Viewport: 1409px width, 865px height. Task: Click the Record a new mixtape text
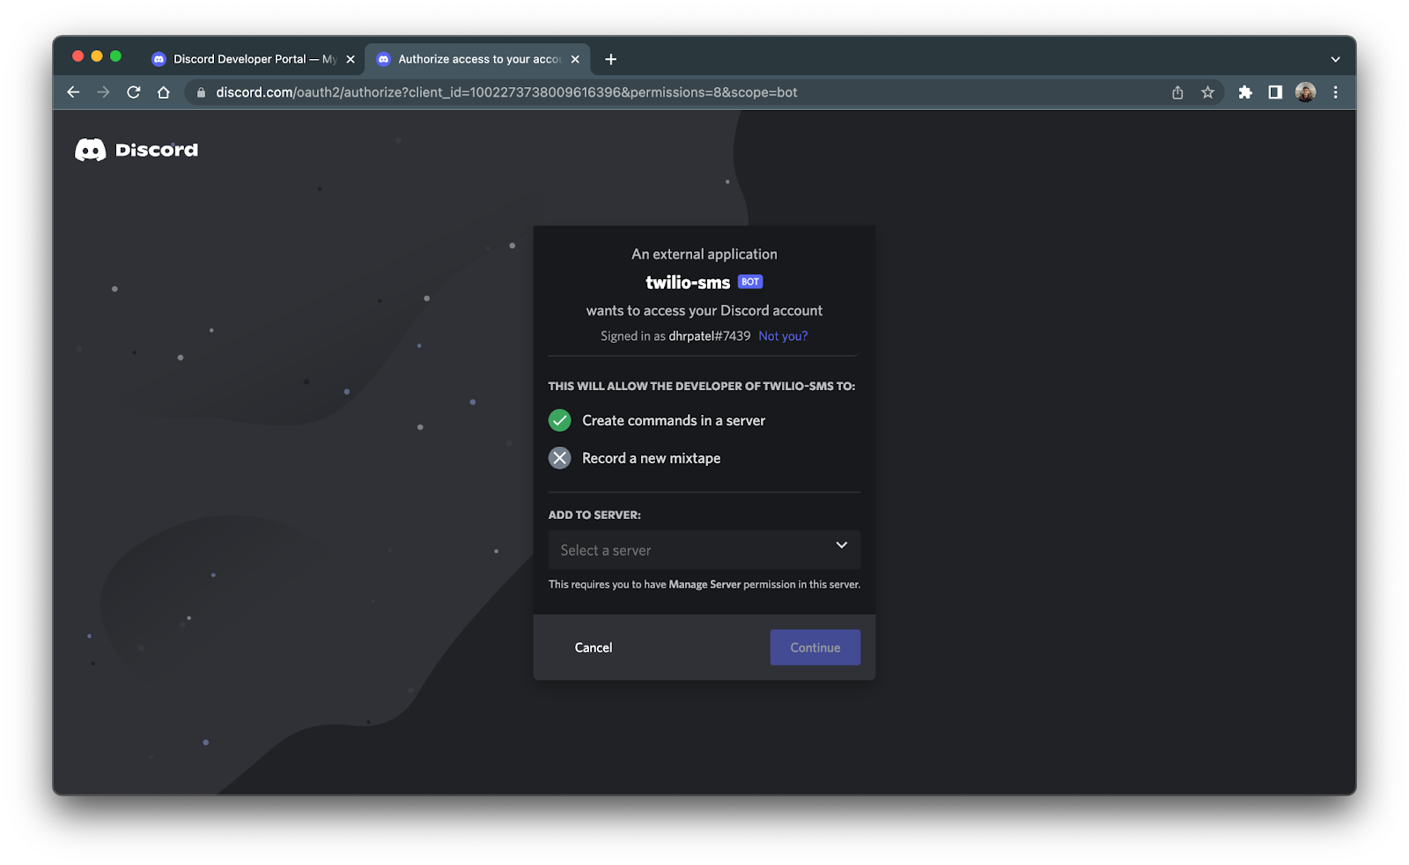[652, 458]
